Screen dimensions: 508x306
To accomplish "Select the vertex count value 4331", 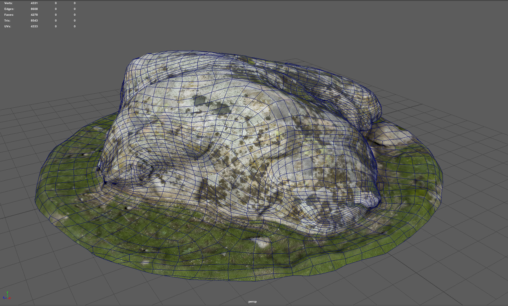I will (x=34, y=3).
